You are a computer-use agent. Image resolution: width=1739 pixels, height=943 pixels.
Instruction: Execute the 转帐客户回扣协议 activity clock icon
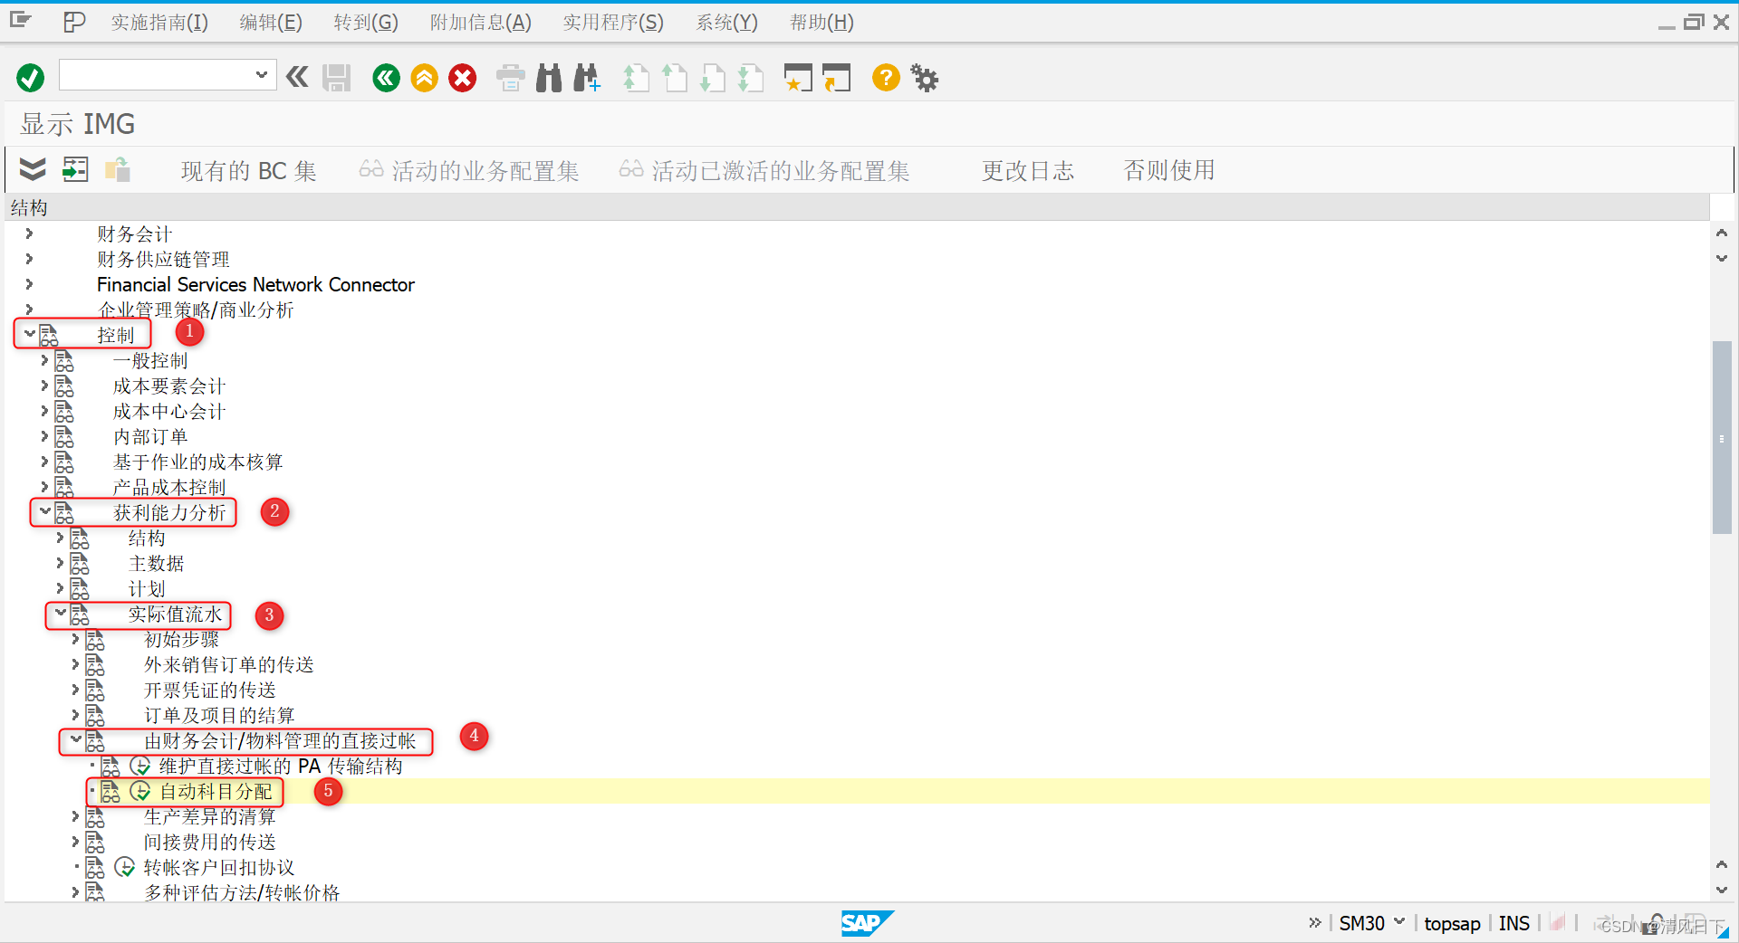point(125,867)
